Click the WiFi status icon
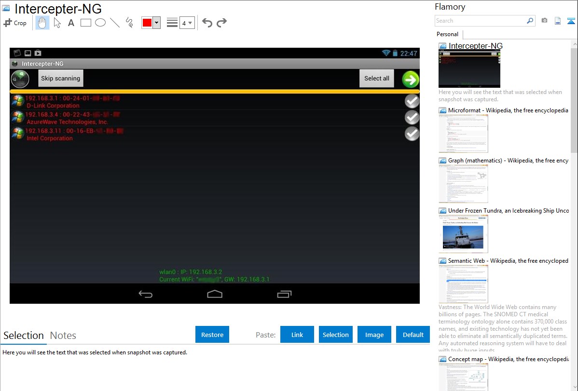578x391 pixels. pyautogui.click(x=386, y=53)
